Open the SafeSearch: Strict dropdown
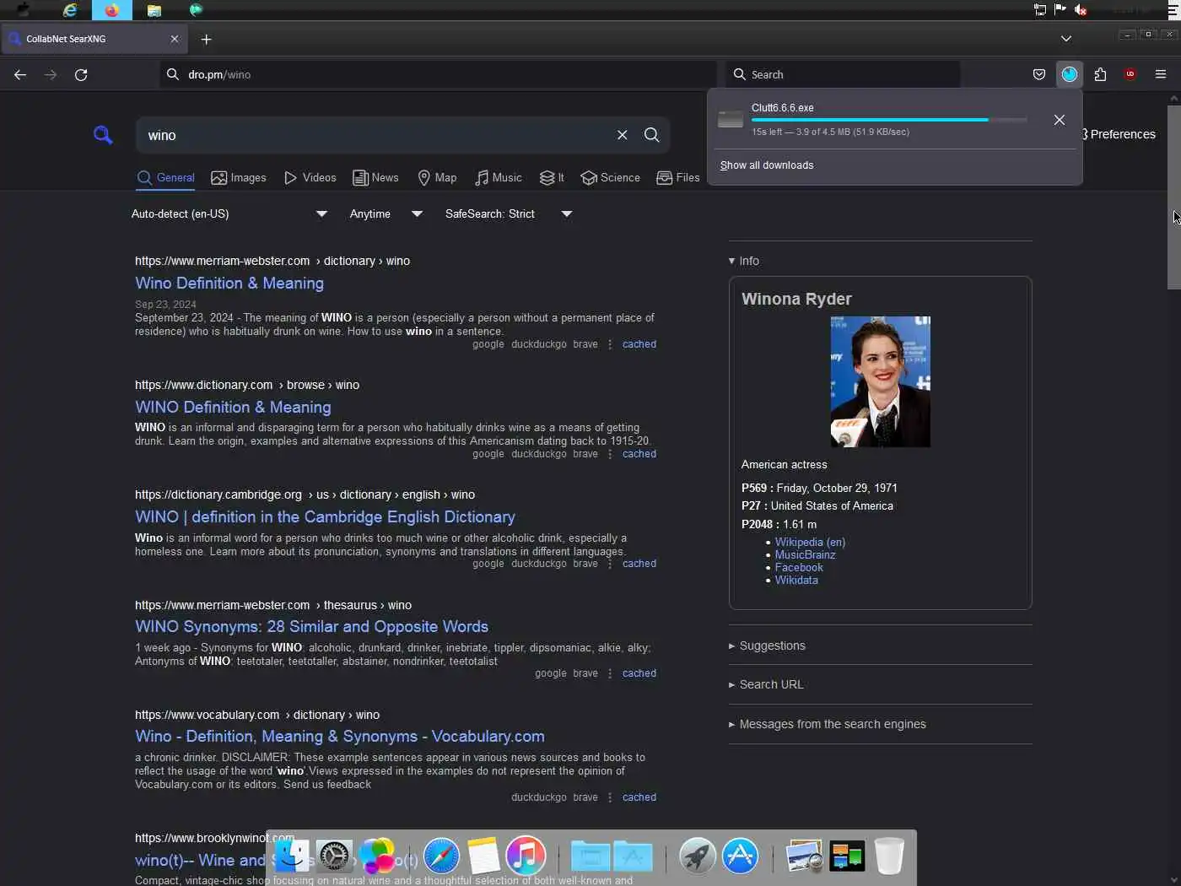 click(509, 214)
